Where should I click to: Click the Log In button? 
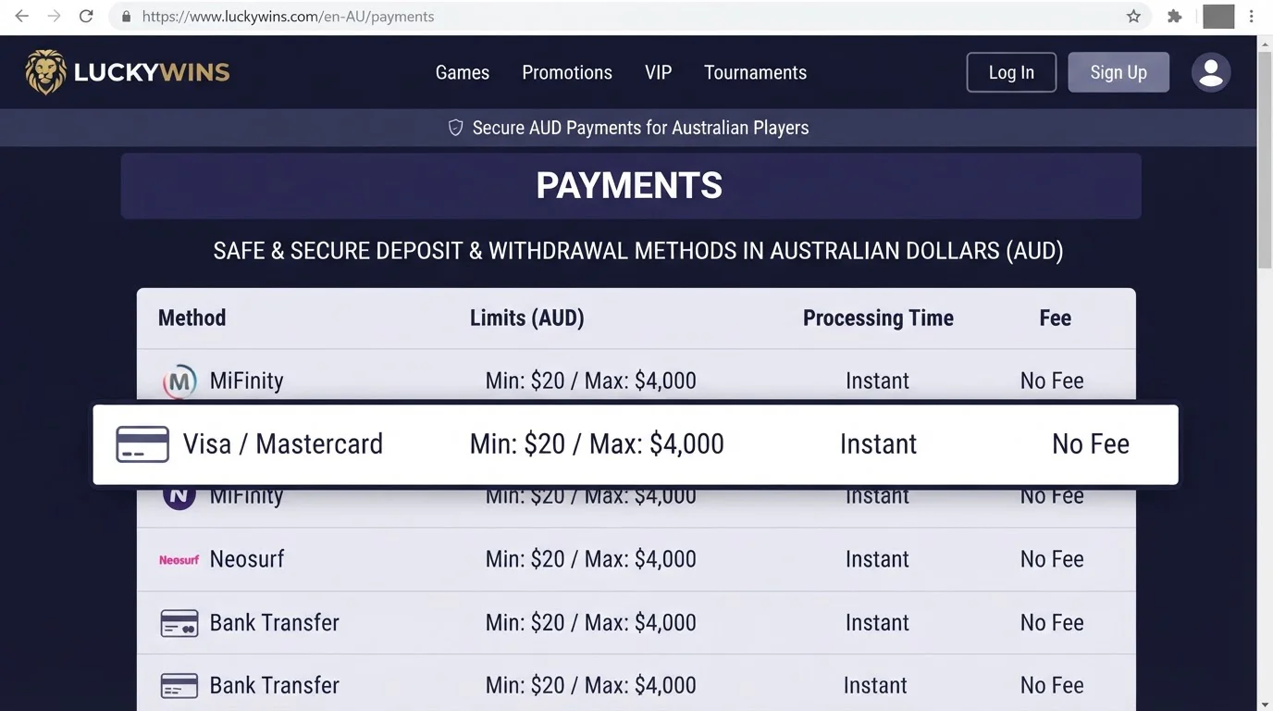(x=1011, y=72)
